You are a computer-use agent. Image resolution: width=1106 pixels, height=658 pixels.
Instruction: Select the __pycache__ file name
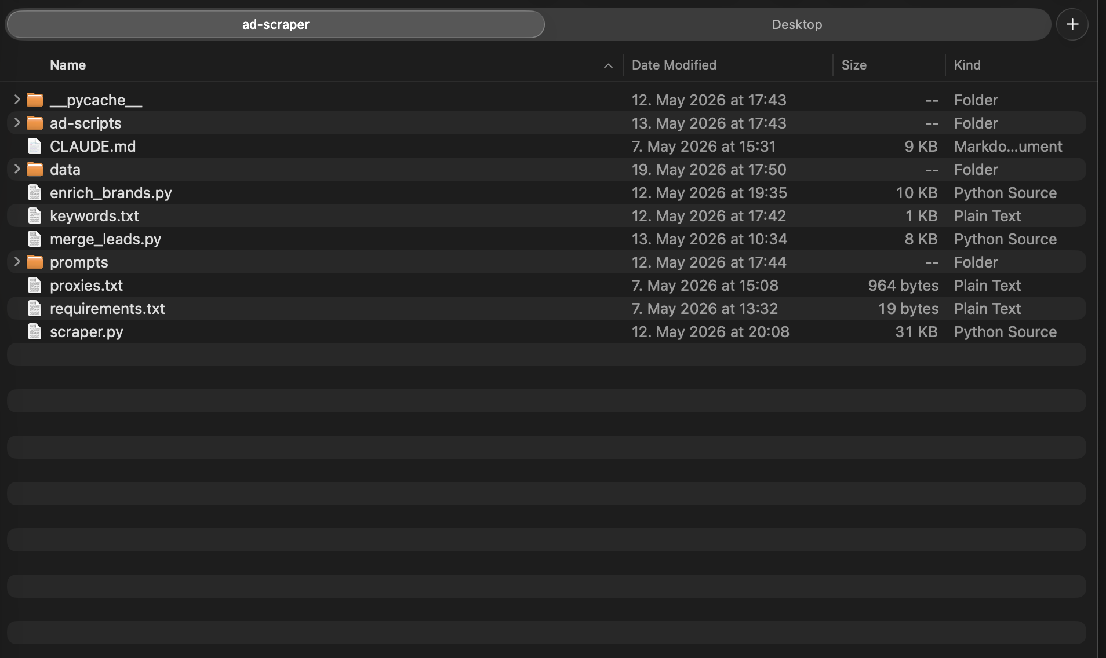coord(96,100)
